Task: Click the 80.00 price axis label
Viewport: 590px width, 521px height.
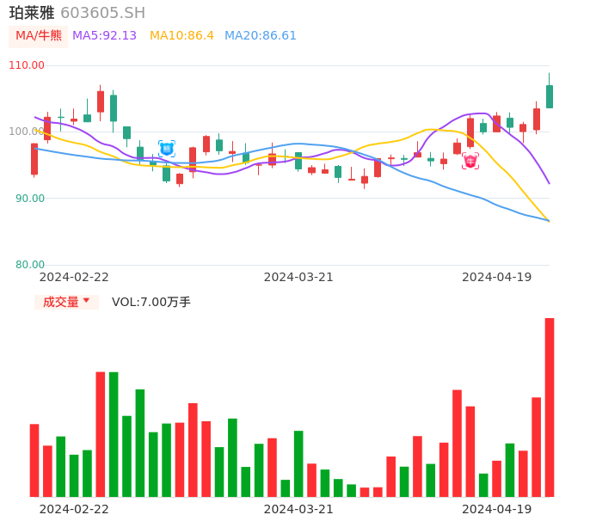Action: [x=30, y=264]
